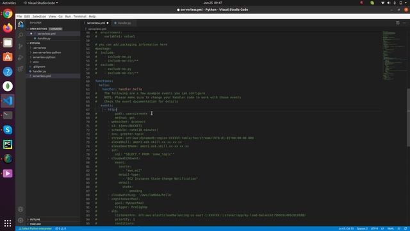
Task: Click the notifications bell in status bar
Action: point(406,228)
